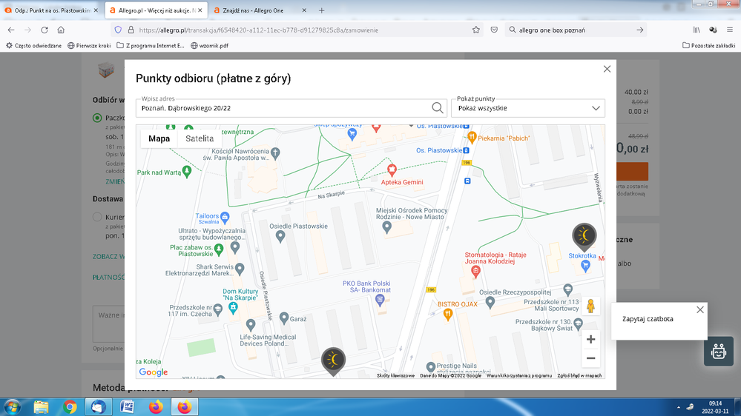
Task: Bookmark this page with star icon
Action: click(476, 30)
